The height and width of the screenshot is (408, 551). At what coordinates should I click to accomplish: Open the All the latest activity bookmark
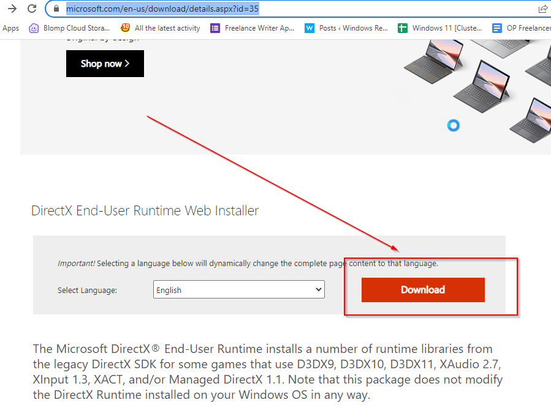click(x=160, y=28)
